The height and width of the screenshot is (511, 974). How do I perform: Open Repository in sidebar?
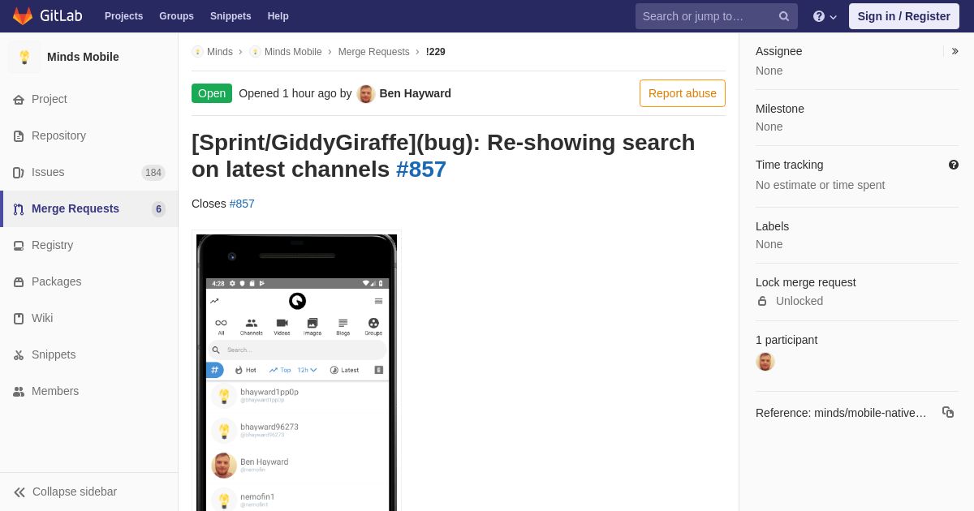tap(89, 135)
